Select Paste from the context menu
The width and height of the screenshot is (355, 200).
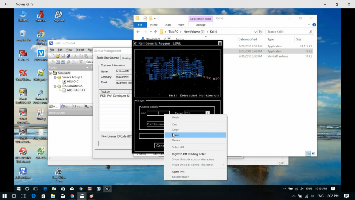176,135
